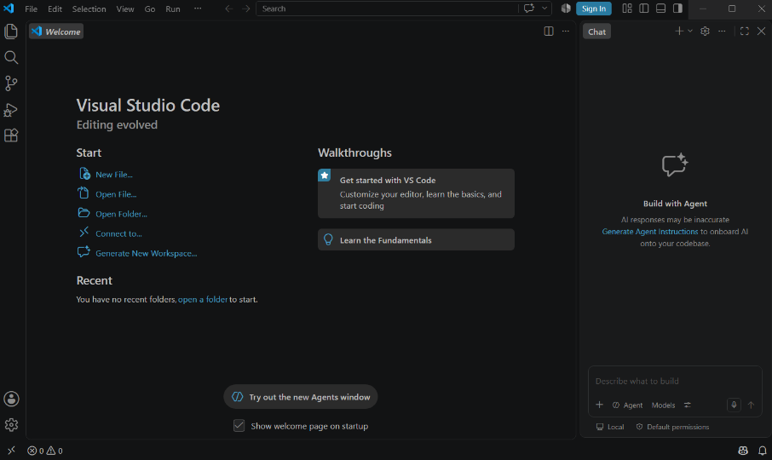Open the Run and Debug view
Screen dimensions: 772x460
pyautogui.click(x=11, y=109)
